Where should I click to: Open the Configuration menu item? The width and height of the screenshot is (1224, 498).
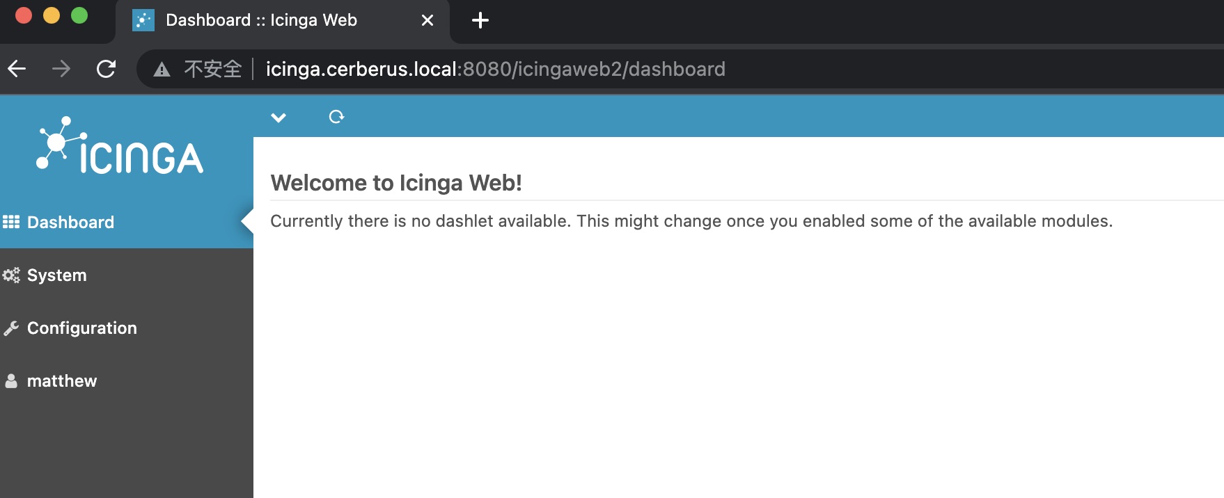pos(127,328)
